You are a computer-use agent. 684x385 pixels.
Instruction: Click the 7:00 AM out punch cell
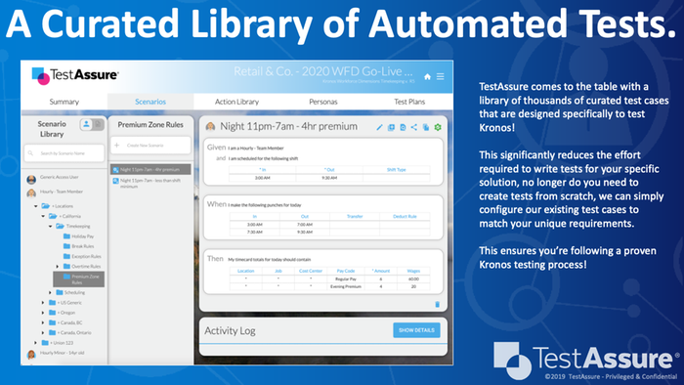click(x=305, y=224)
